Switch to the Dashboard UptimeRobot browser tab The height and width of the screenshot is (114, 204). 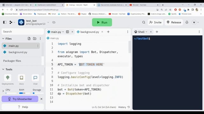[49, 5]
